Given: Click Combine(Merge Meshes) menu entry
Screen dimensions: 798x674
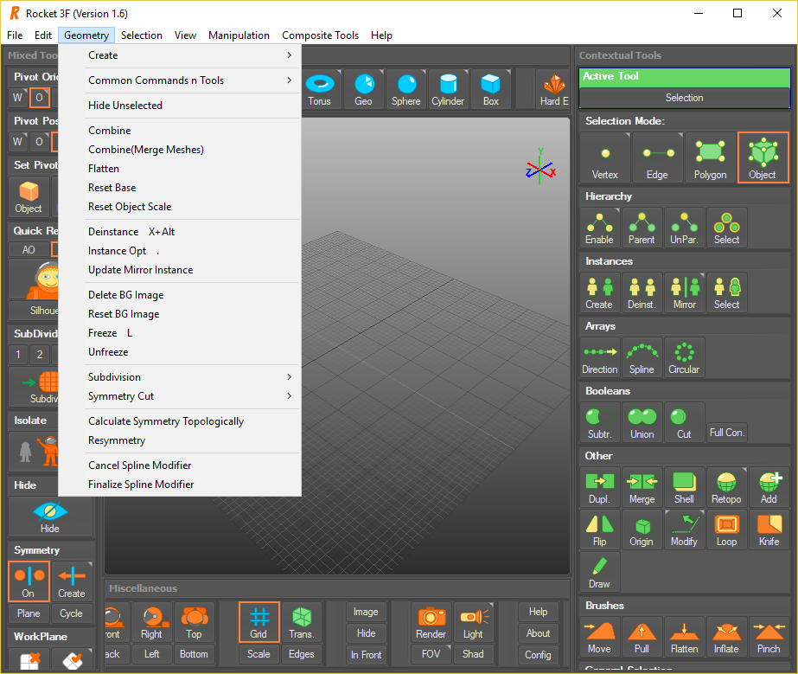Looking at the screenshot, I should (x=146, y=150).
